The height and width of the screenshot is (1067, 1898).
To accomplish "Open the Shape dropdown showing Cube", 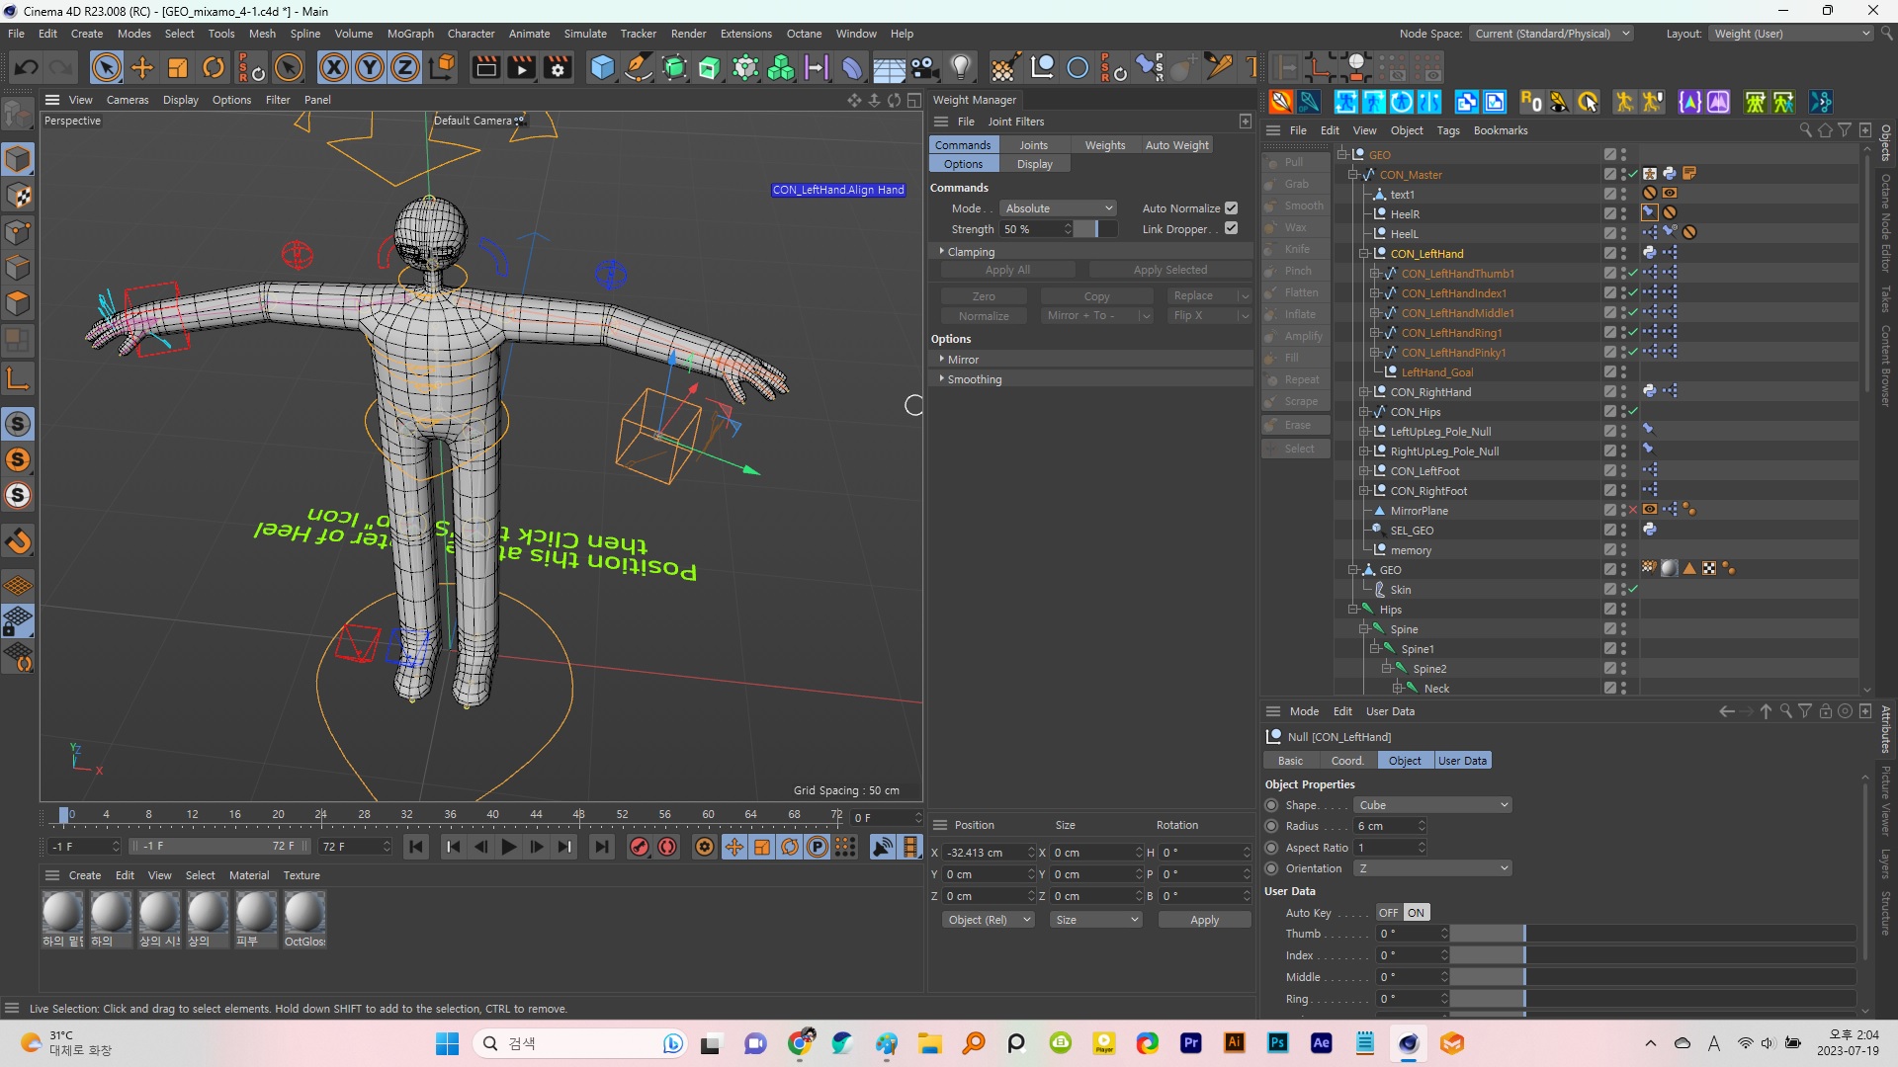I will (1433, 805).
